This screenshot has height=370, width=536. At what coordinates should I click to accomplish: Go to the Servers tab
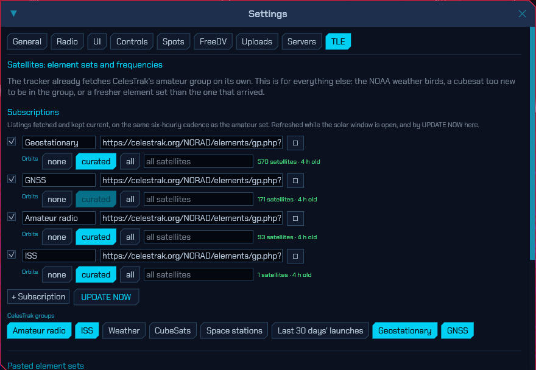click(x=301, y=41)
